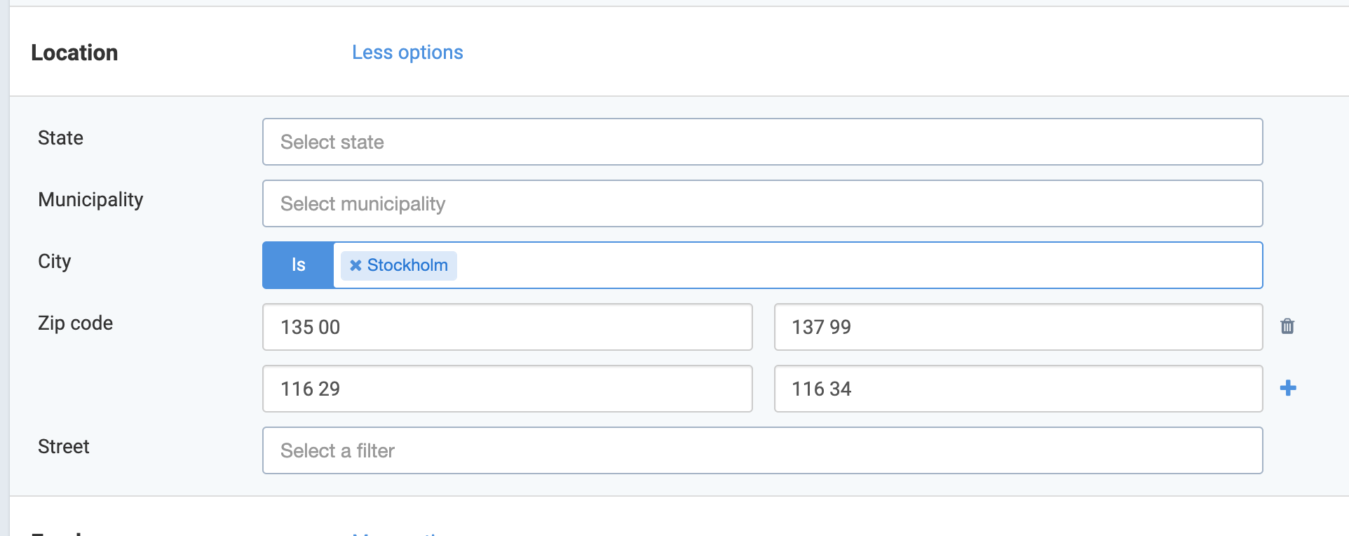Click the Street field label
This screenshot has width=1349, height=536.
click(63, 446)
